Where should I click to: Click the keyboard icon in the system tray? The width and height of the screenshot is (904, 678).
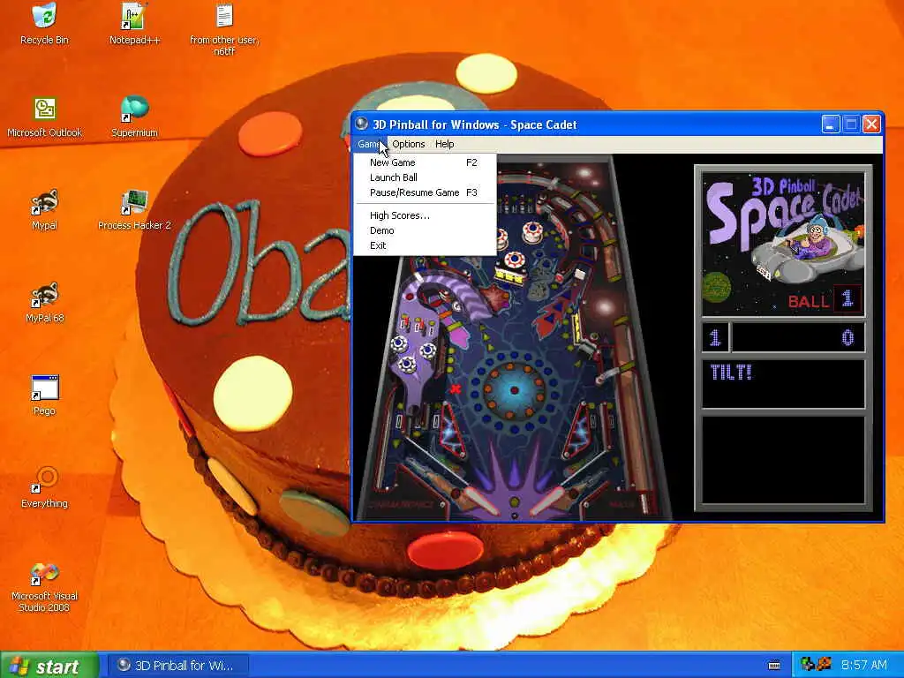click(x=774, y=666)
